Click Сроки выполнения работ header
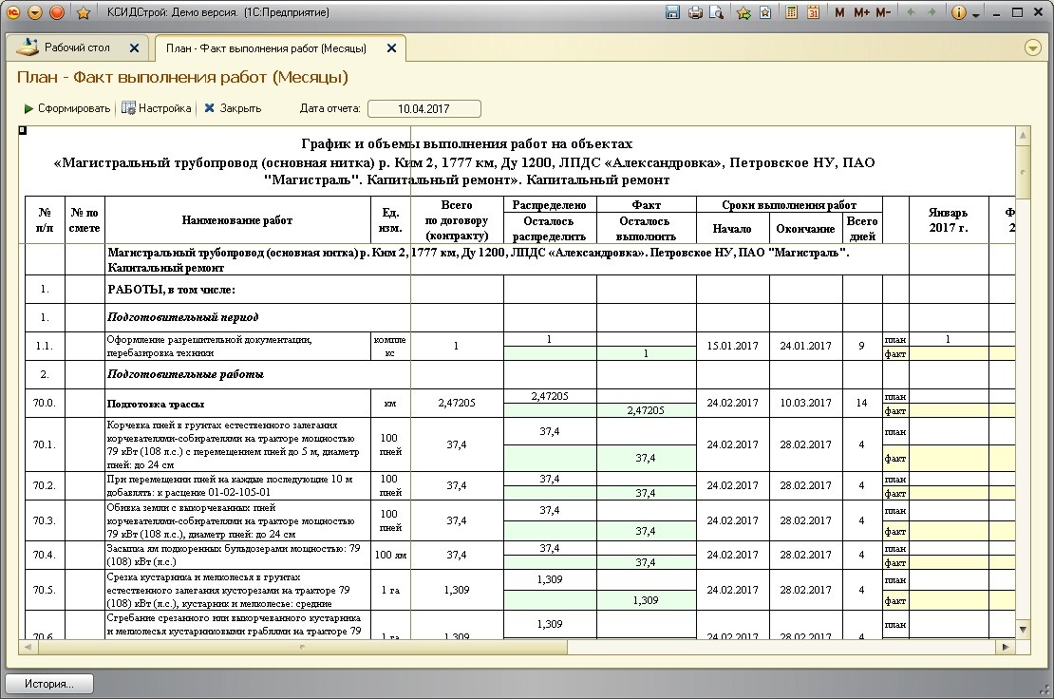Image resolution: width=1054 pixels, height=699 pixels. [789, 205]
